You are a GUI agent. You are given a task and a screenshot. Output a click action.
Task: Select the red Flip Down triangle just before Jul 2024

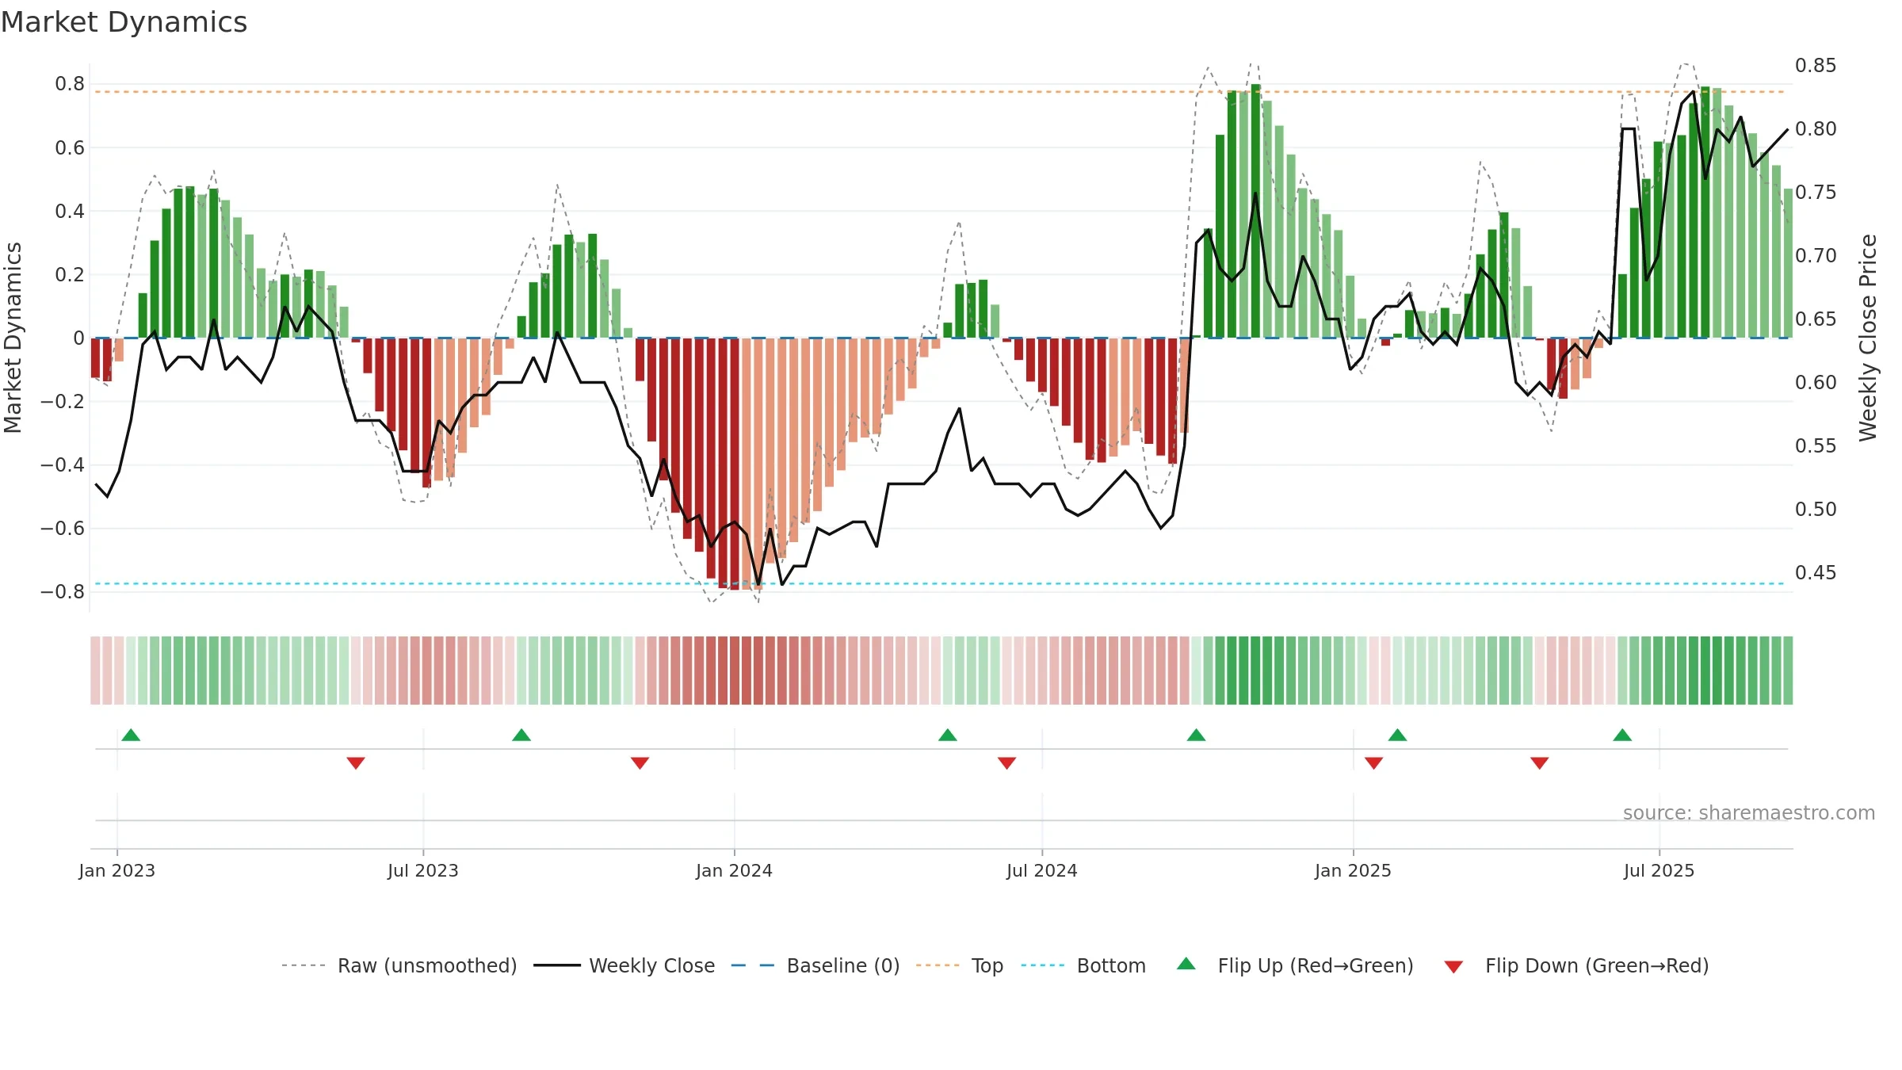[x=1007, y=762]
